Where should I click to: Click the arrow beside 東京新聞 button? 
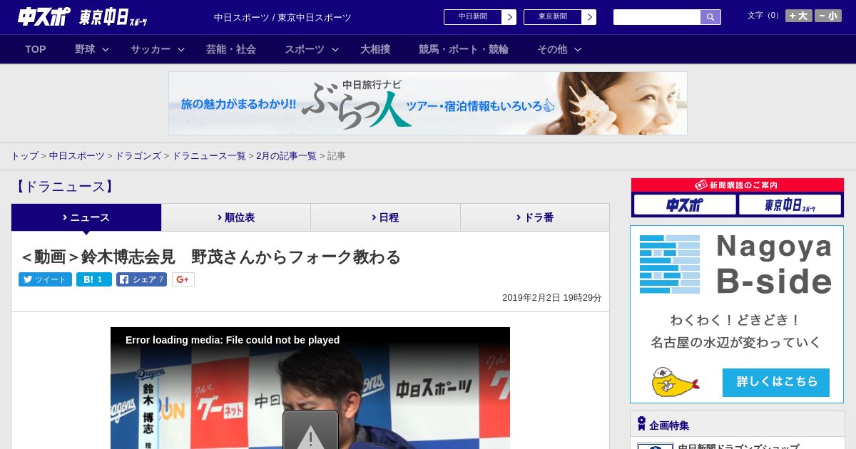tap(589, 17)
